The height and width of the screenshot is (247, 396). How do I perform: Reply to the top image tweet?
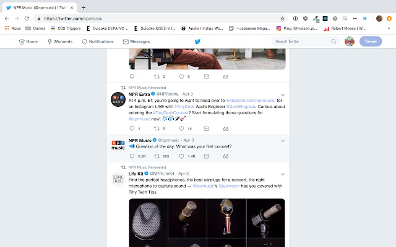(x=132, y=77)
